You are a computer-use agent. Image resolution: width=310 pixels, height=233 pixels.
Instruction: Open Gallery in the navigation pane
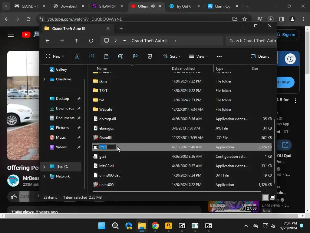61,69
